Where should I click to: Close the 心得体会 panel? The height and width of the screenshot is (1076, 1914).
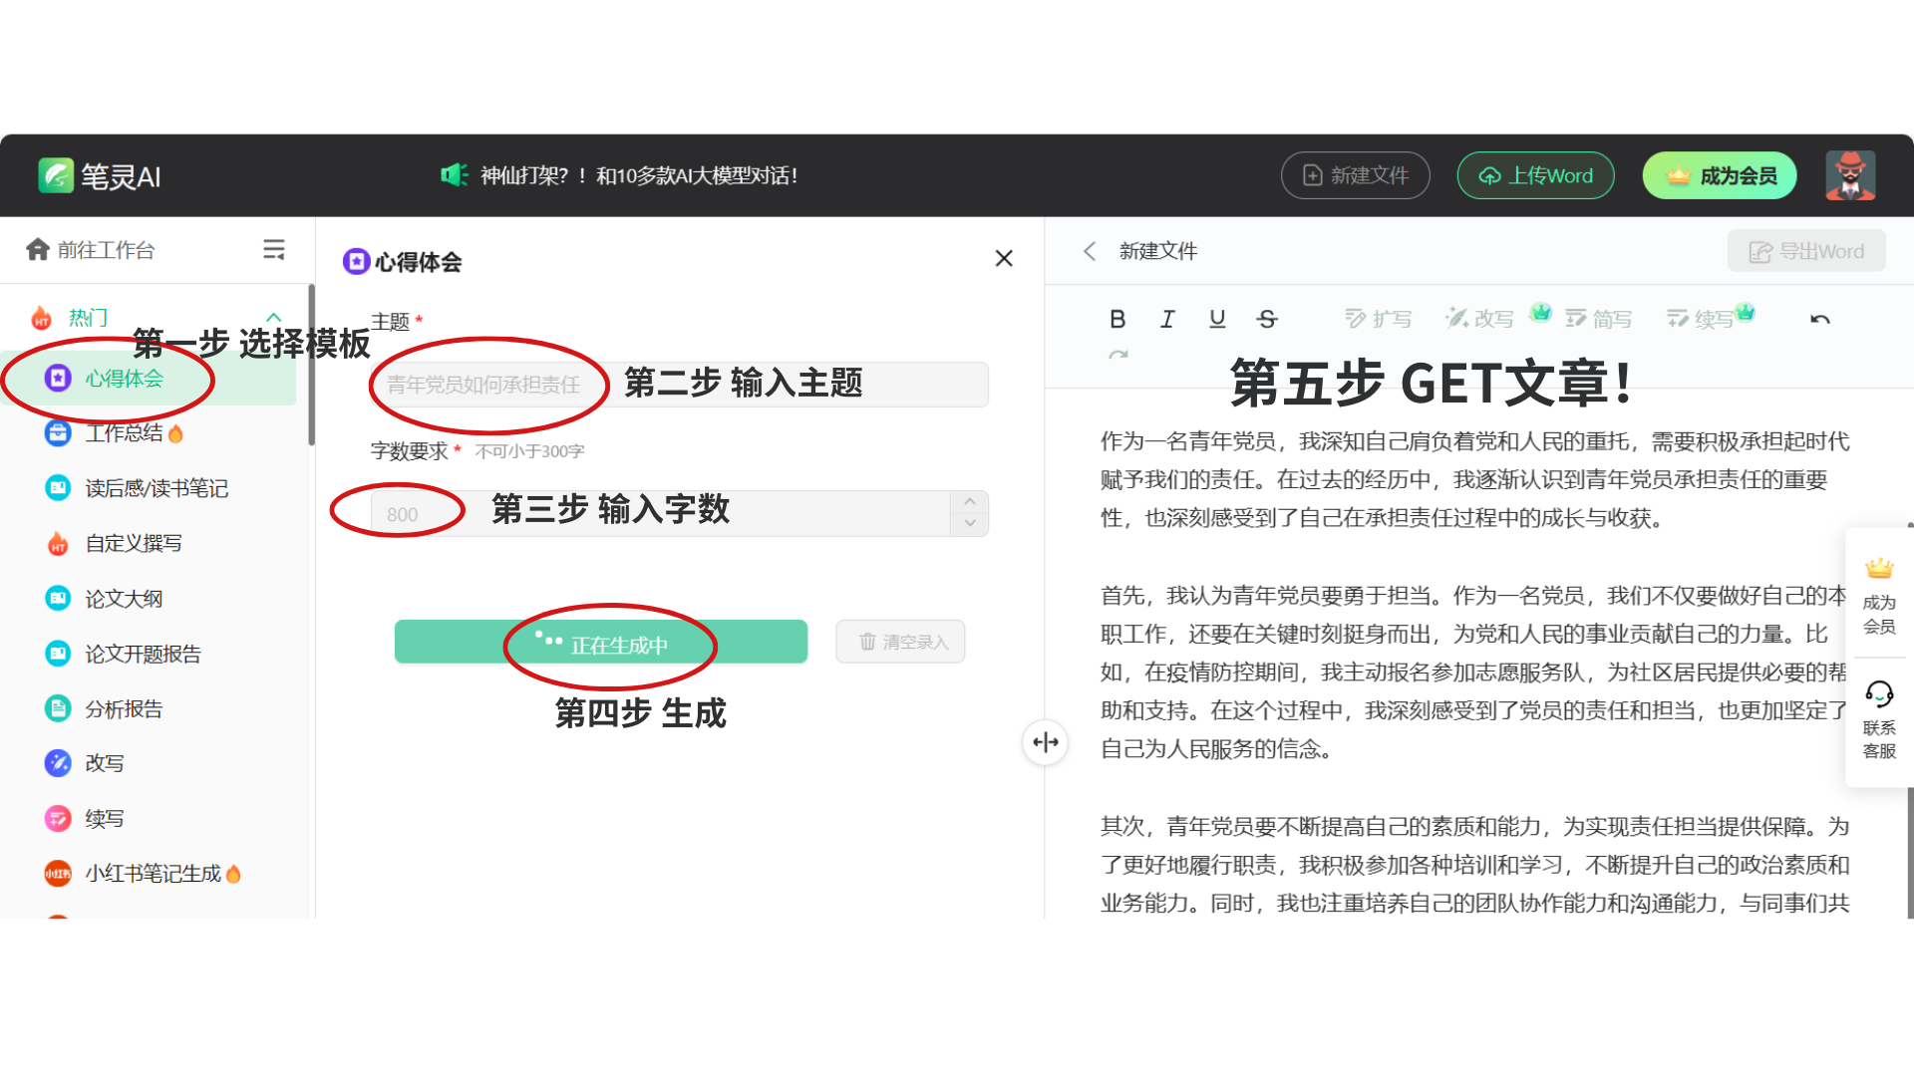[x=1004, y=259]
